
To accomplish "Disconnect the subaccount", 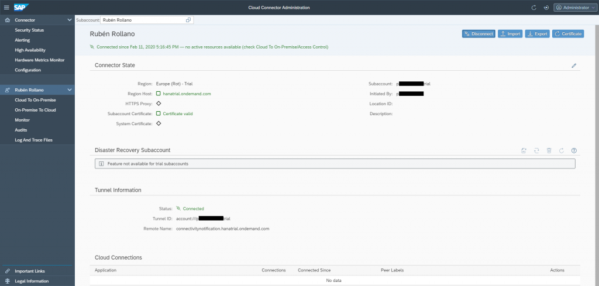I will (478, 34).
